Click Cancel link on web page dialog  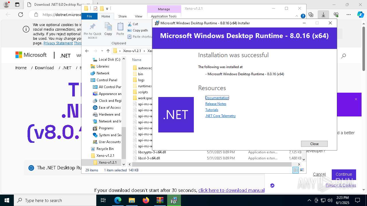[319, 174]
